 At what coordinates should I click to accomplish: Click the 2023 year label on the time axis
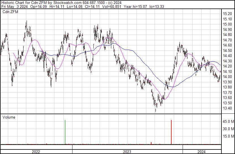[127, 152]
